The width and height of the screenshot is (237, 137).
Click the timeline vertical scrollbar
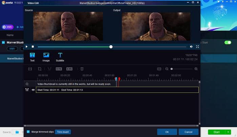pos(199,103)
